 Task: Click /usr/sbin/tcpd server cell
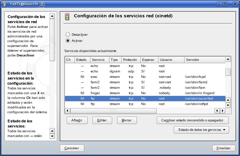(195, 77)
